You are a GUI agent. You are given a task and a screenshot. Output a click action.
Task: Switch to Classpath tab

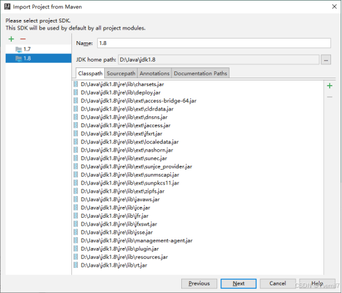click(90, 73)
